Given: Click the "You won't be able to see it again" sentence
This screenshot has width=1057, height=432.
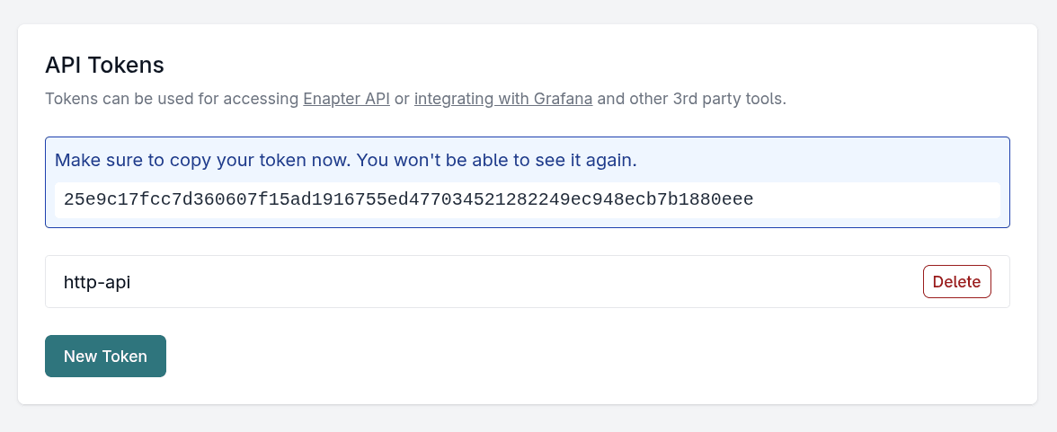Looking at the screenshot, I should coord(497,161).
